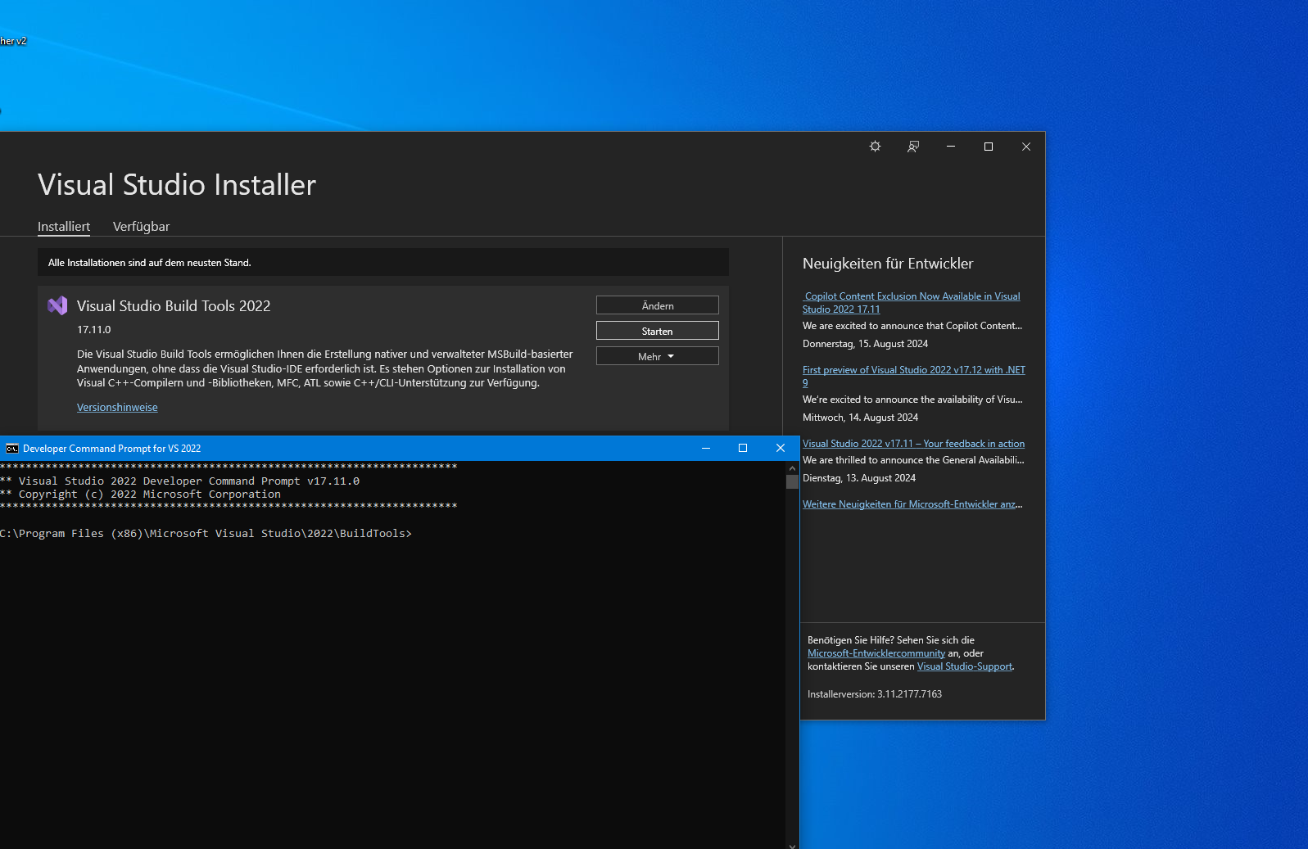Close the Developer Command Prompt window
Viewport: 1308px width, 849px height.
(781, 449)
